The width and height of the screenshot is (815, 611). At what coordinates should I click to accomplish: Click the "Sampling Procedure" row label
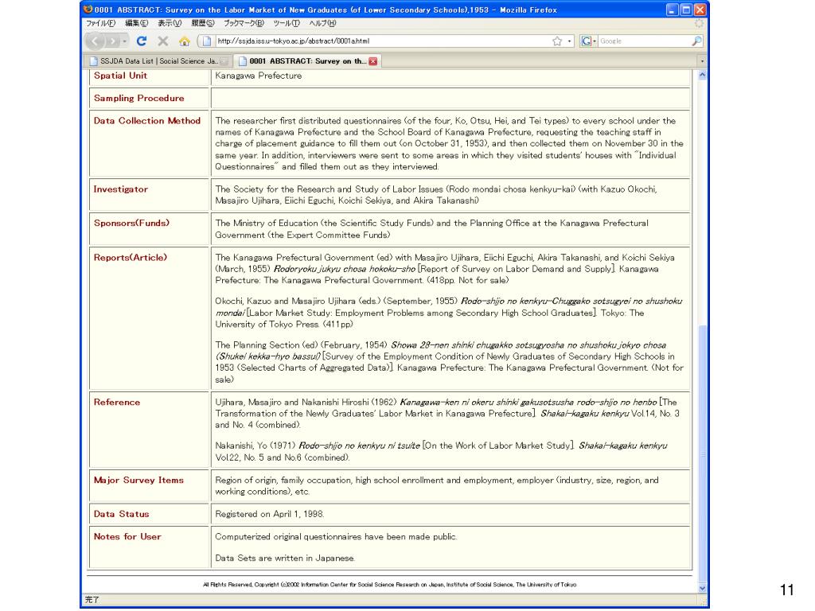pyautogui.click(x=138, y=98)
